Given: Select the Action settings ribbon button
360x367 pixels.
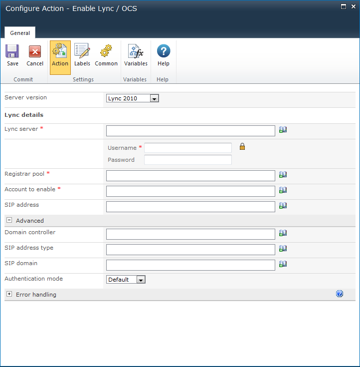Looking at the screenshot, I should (60, 57).
